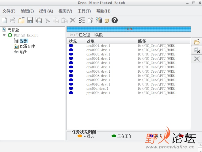
Task: Click the blue status dot for drw00a.drw.1
Action: 71,88
